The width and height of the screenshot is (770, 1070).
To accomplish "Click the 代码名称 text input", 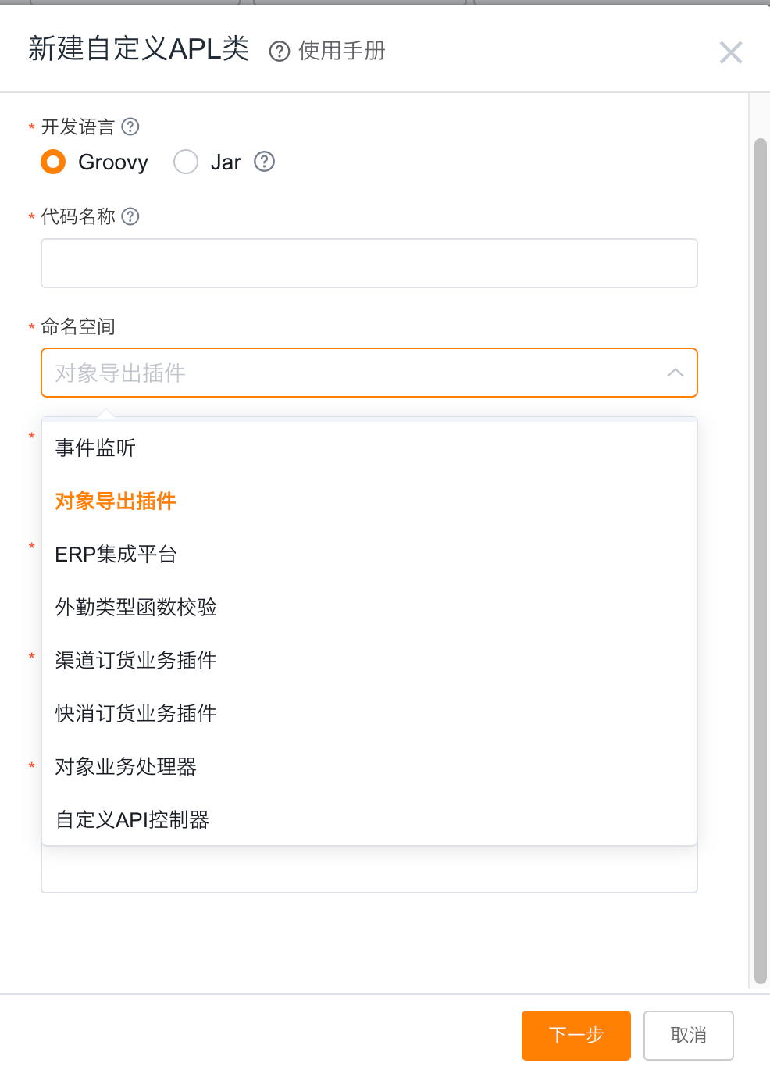I will click(369, 264).
